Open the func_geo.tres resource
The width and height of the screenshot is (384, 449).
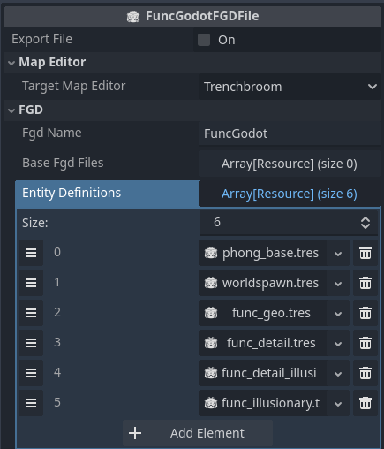[x=262, y=313]
